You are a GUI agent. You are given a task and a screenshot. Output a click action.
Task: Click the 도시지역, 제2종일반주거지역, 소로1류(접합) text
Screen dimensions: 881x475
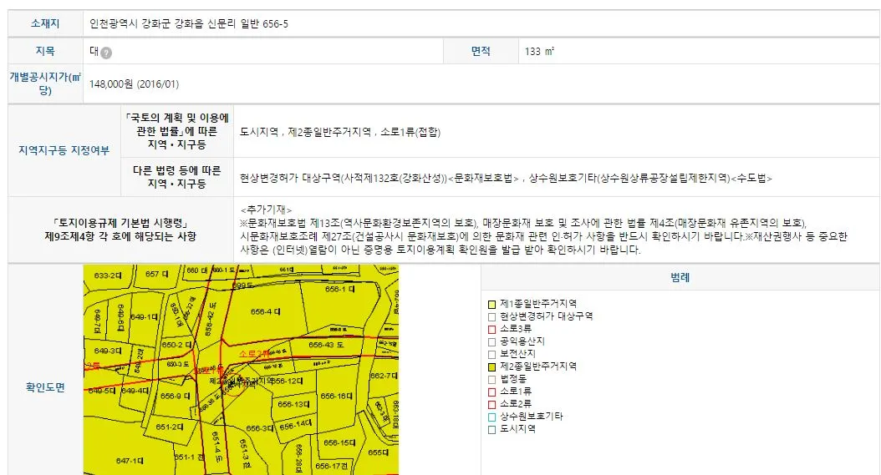[x=340, y=132]
